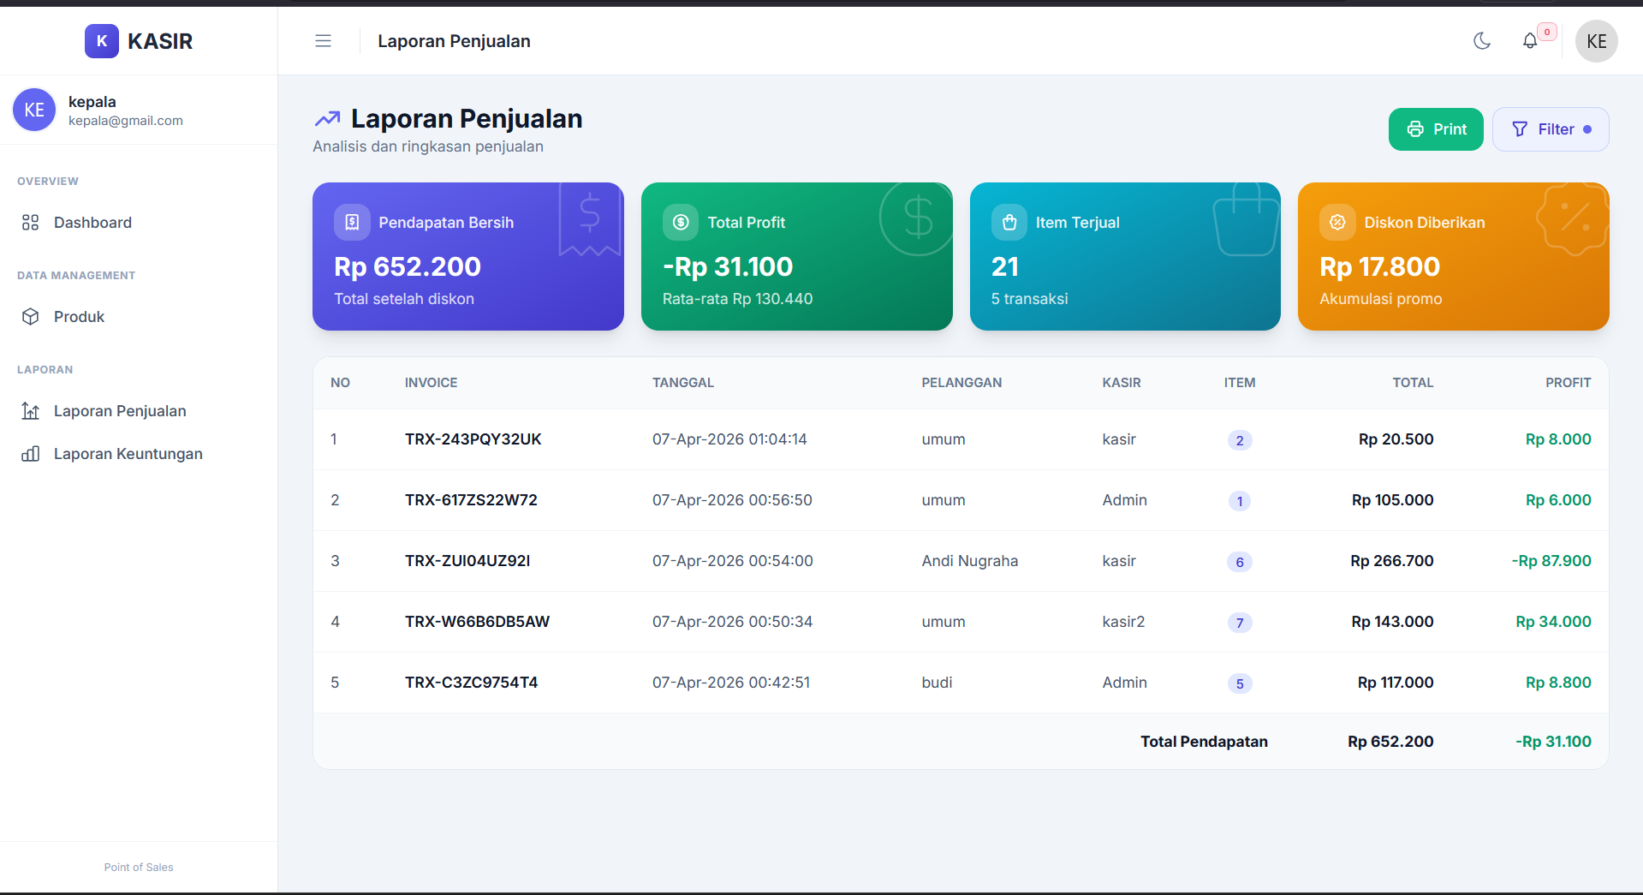1643x895 pixels.
Task: Click invoice TRX-617ZS22W72
Action: click(x=471, y=500)
